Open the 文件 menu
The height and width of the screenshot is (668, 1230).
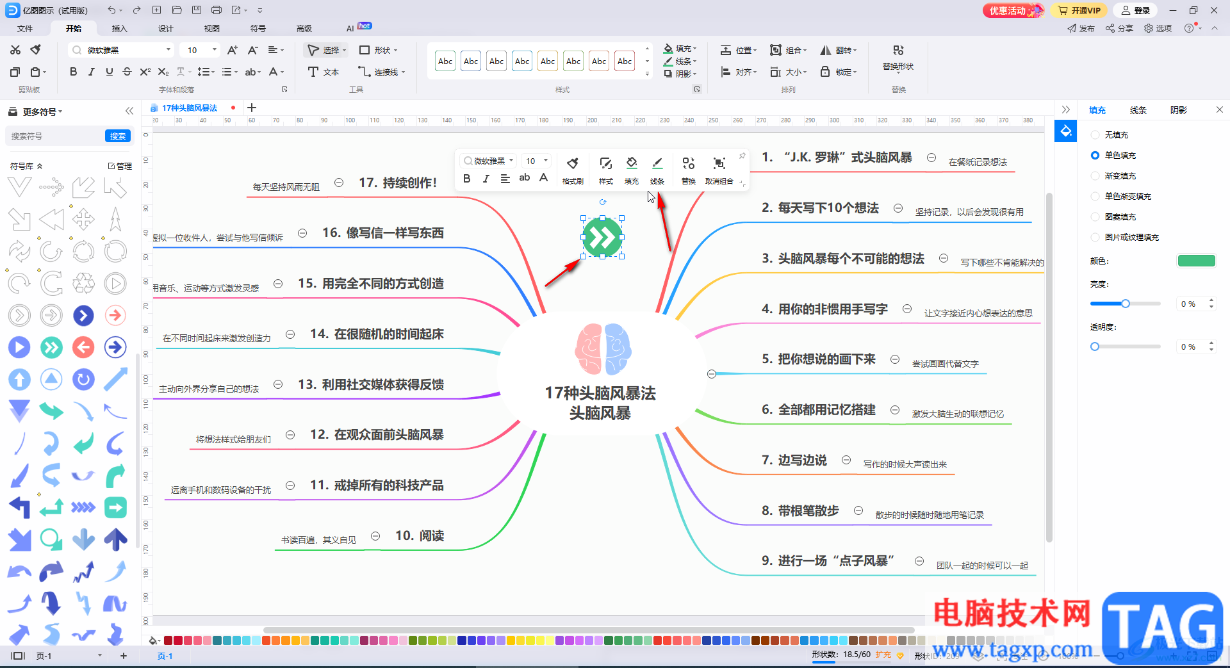pyautogui.click(x=25, y=28)
